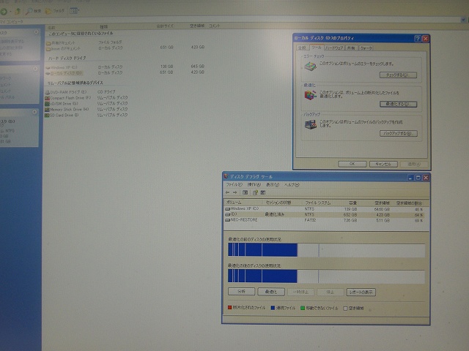Click the blue contiguous files legend swatch

[x=273, y=308]
